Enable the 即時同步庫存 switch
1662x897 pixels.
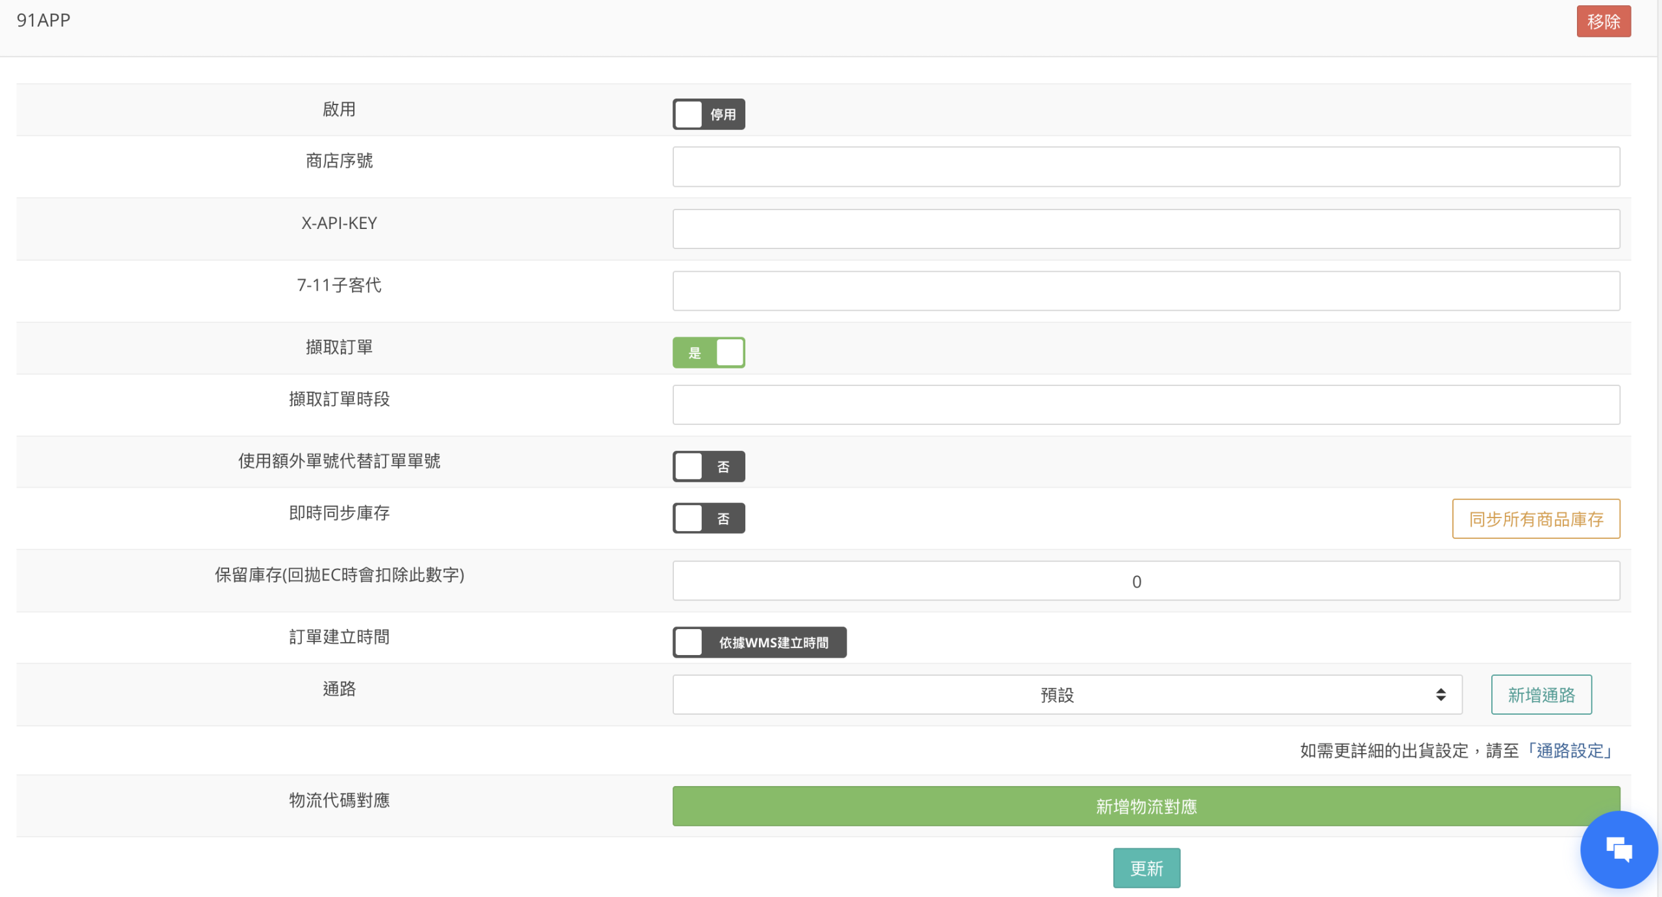pos(708,518)
